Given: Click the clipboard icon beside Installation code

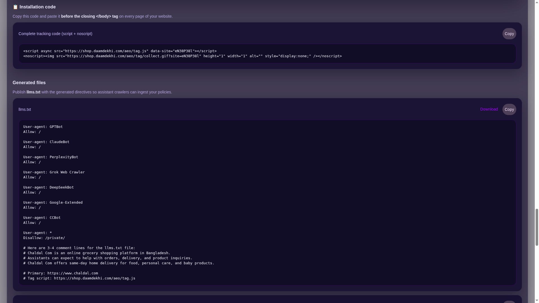Looking at the screenshot, I should coord(15,7).
